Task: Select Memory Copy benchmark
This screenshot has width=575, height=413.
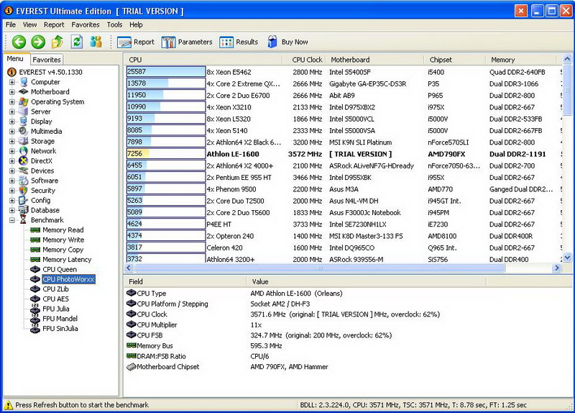Action: pyautogui.click(x=63, y=250)
